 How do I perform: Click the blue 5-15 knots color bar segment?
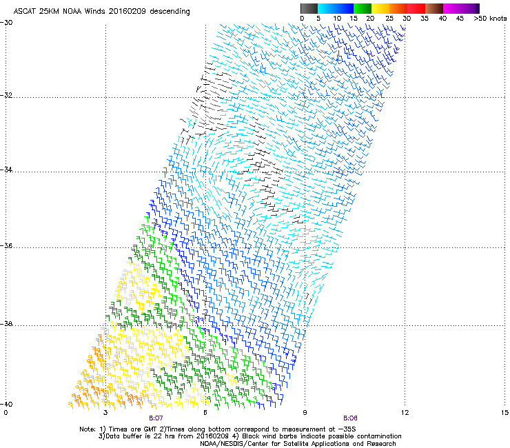(336, 8)
